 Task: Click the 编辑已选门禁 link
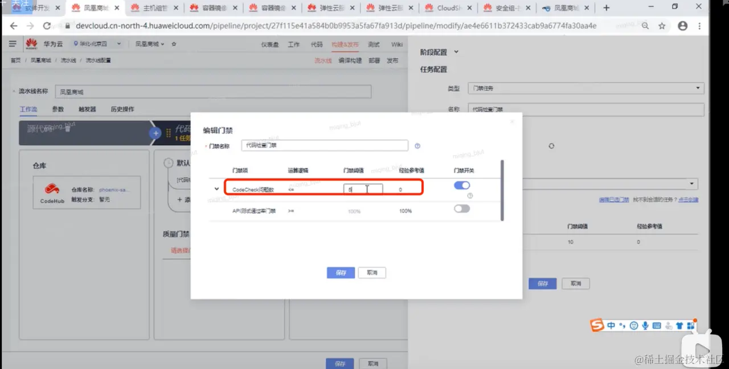click(x=614, y=200)
